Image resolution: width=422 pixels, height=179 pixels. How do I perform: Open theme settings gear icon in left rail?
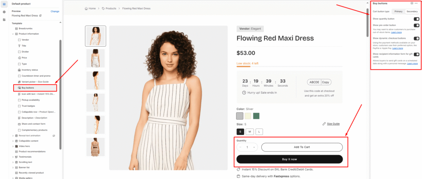[4, 12]
